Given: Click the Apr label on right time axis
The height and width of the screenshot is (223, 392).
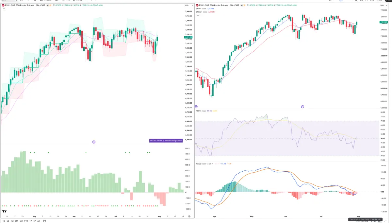Looking at the screenshot, I should 214,216.
